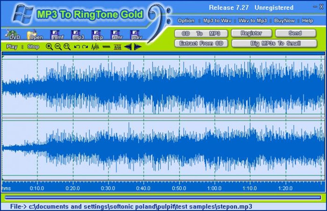Viewport: 327px width, 211px height.
Task: Close the MP3 To RingTone Gold window
Action: (321, 7)
